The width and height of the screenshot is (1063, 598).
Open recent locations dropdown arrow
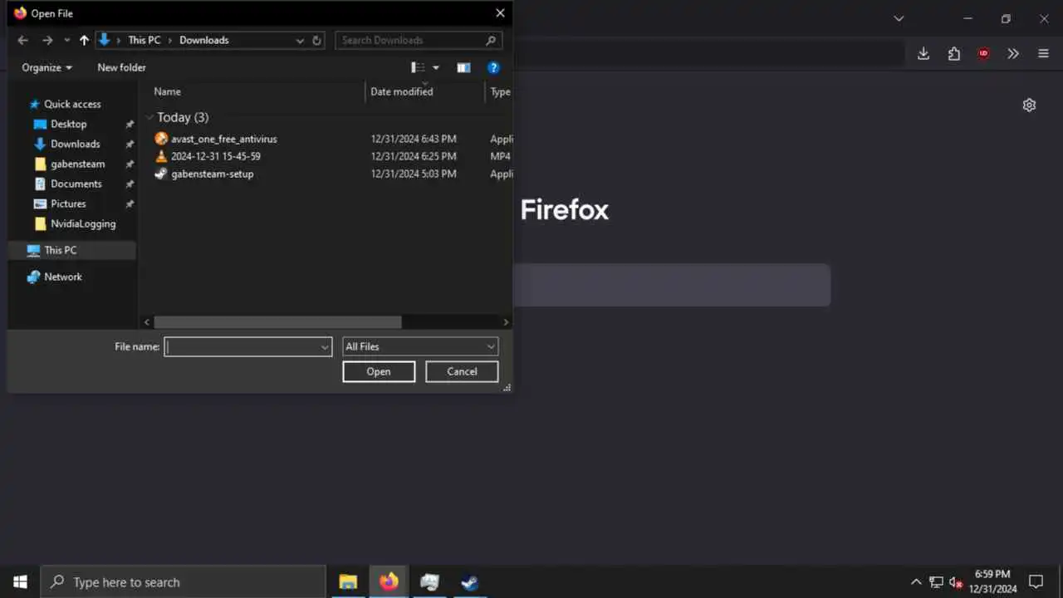pos(67,41)
